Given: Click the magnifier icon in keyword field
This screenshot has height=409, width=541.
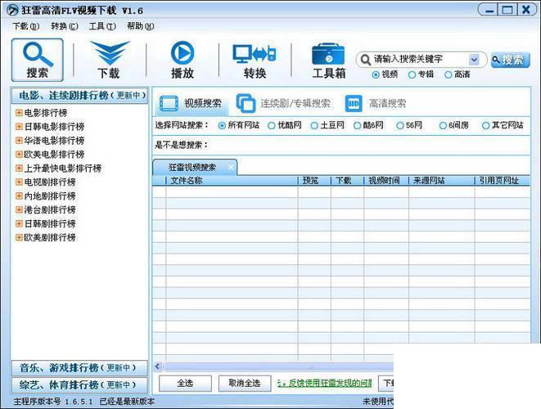Looking at the screenshot, I should [x=365, y=60].
